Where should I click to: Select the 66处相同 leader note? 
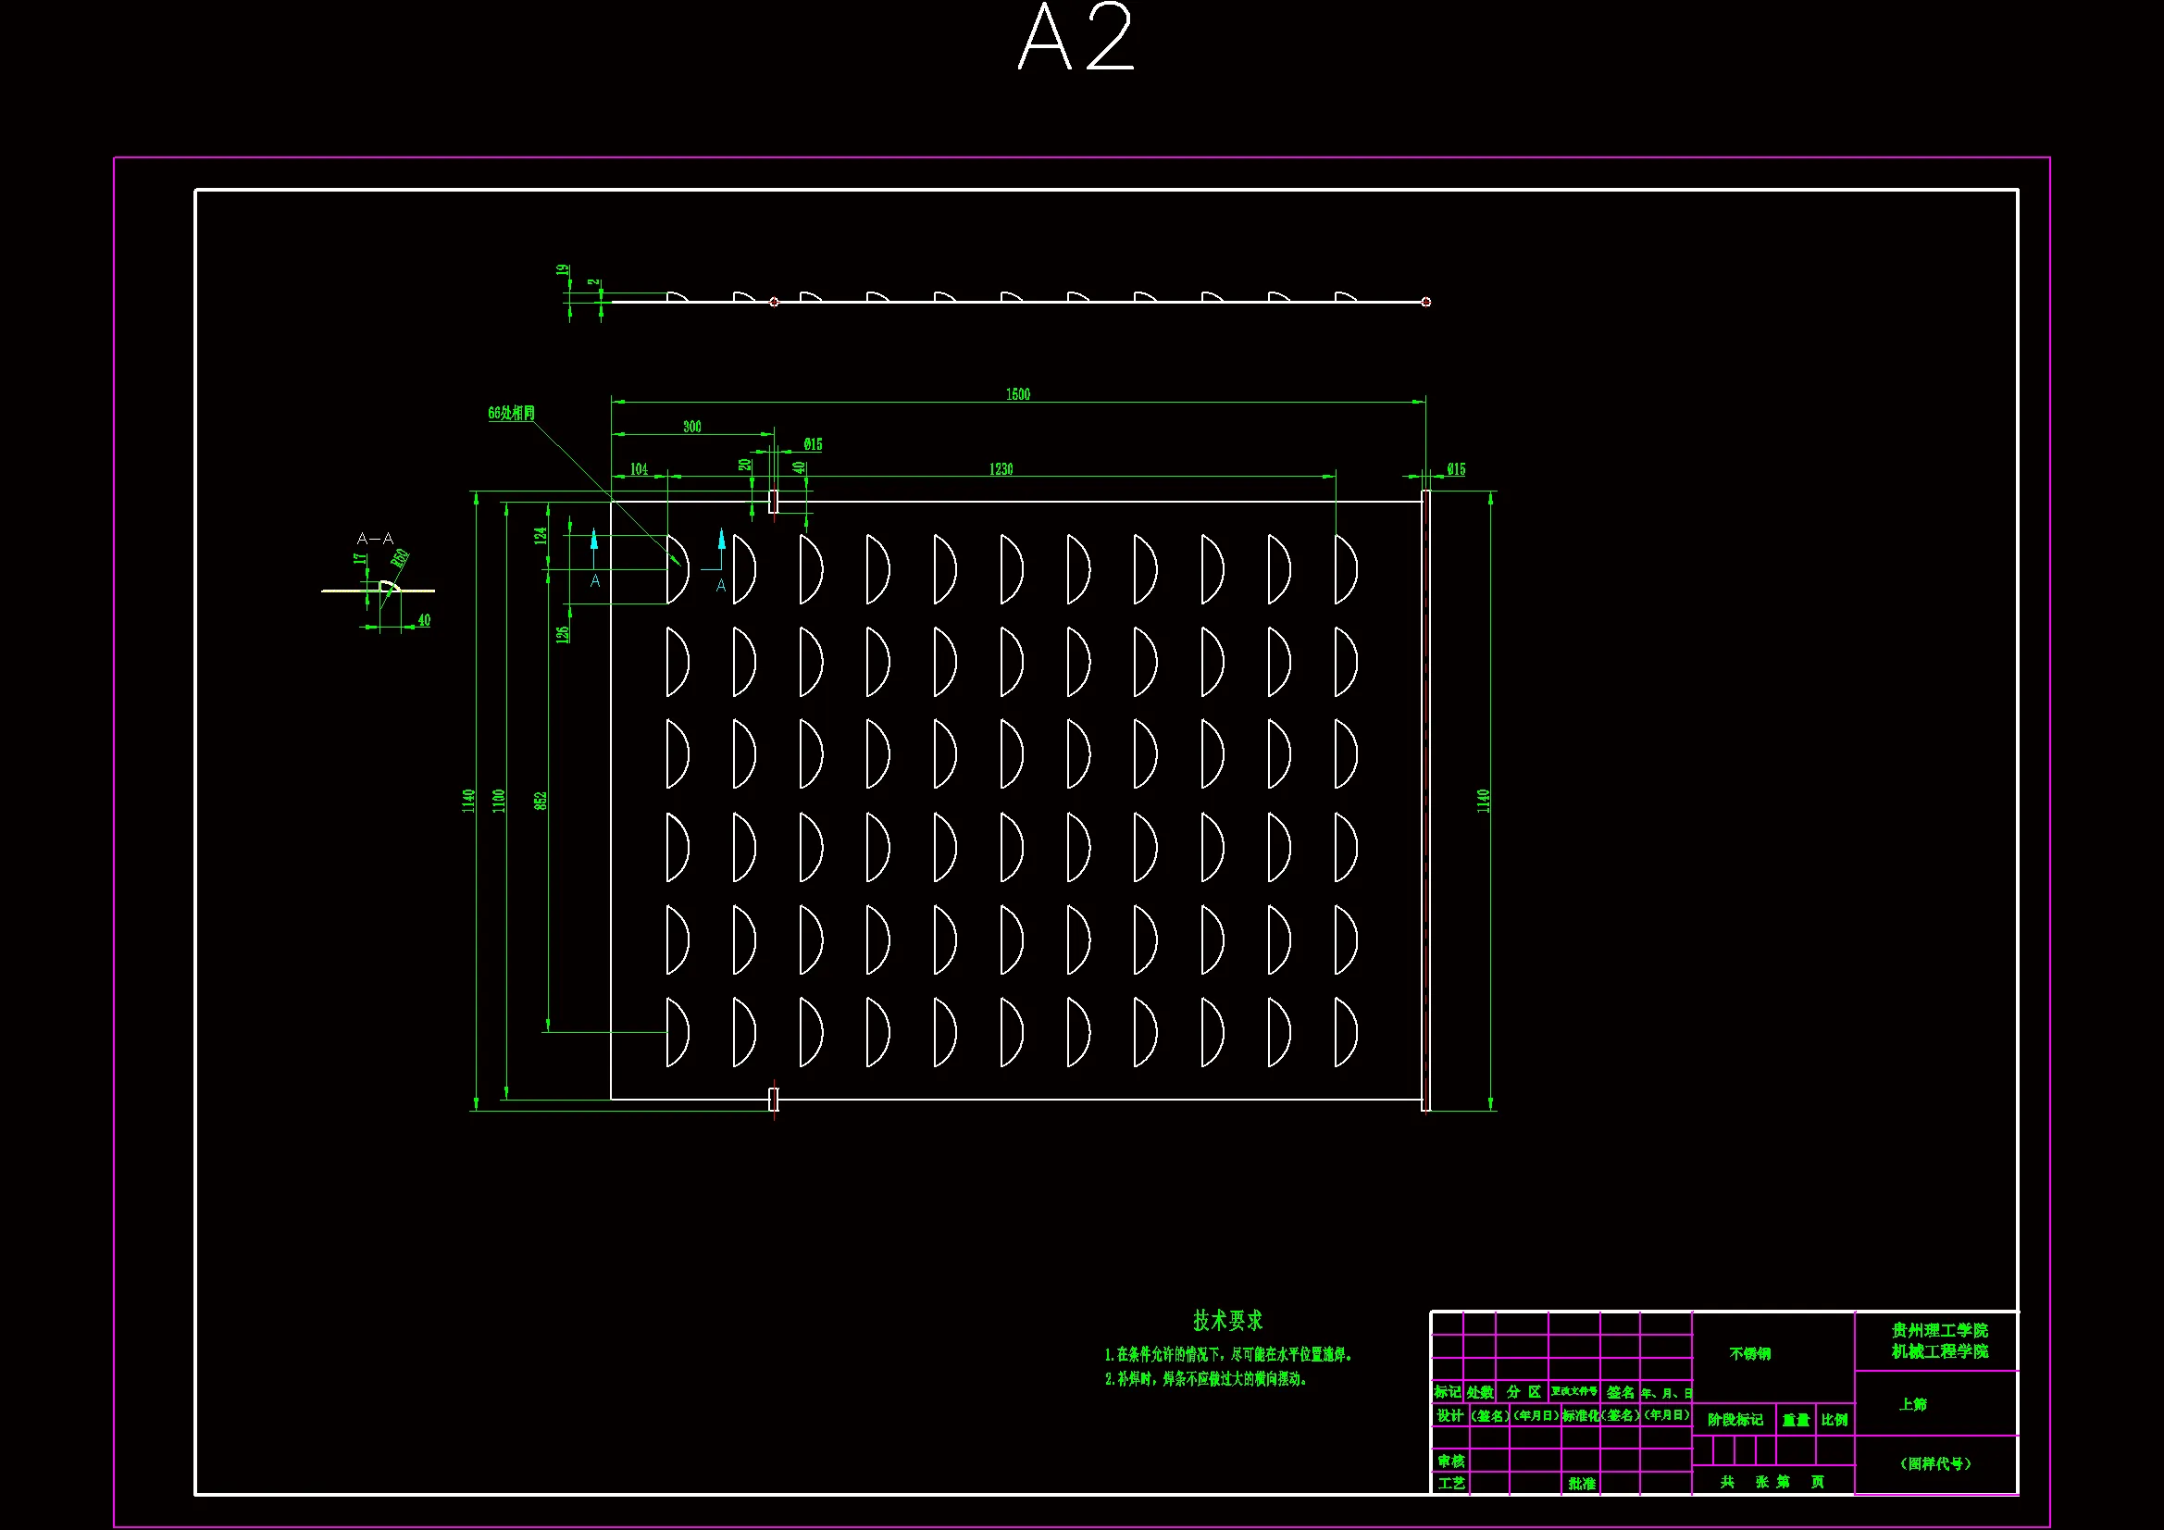[x=511, y=413]
